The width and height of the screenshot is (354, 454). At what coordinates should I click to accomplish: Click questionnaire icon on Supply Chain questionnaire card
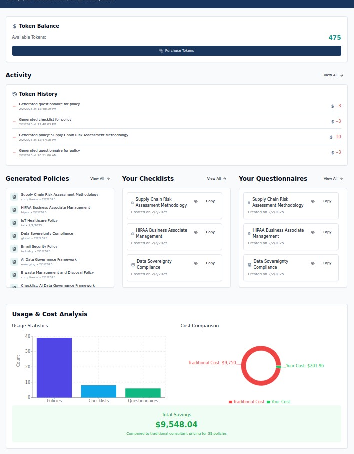click(x=249, y=203)
